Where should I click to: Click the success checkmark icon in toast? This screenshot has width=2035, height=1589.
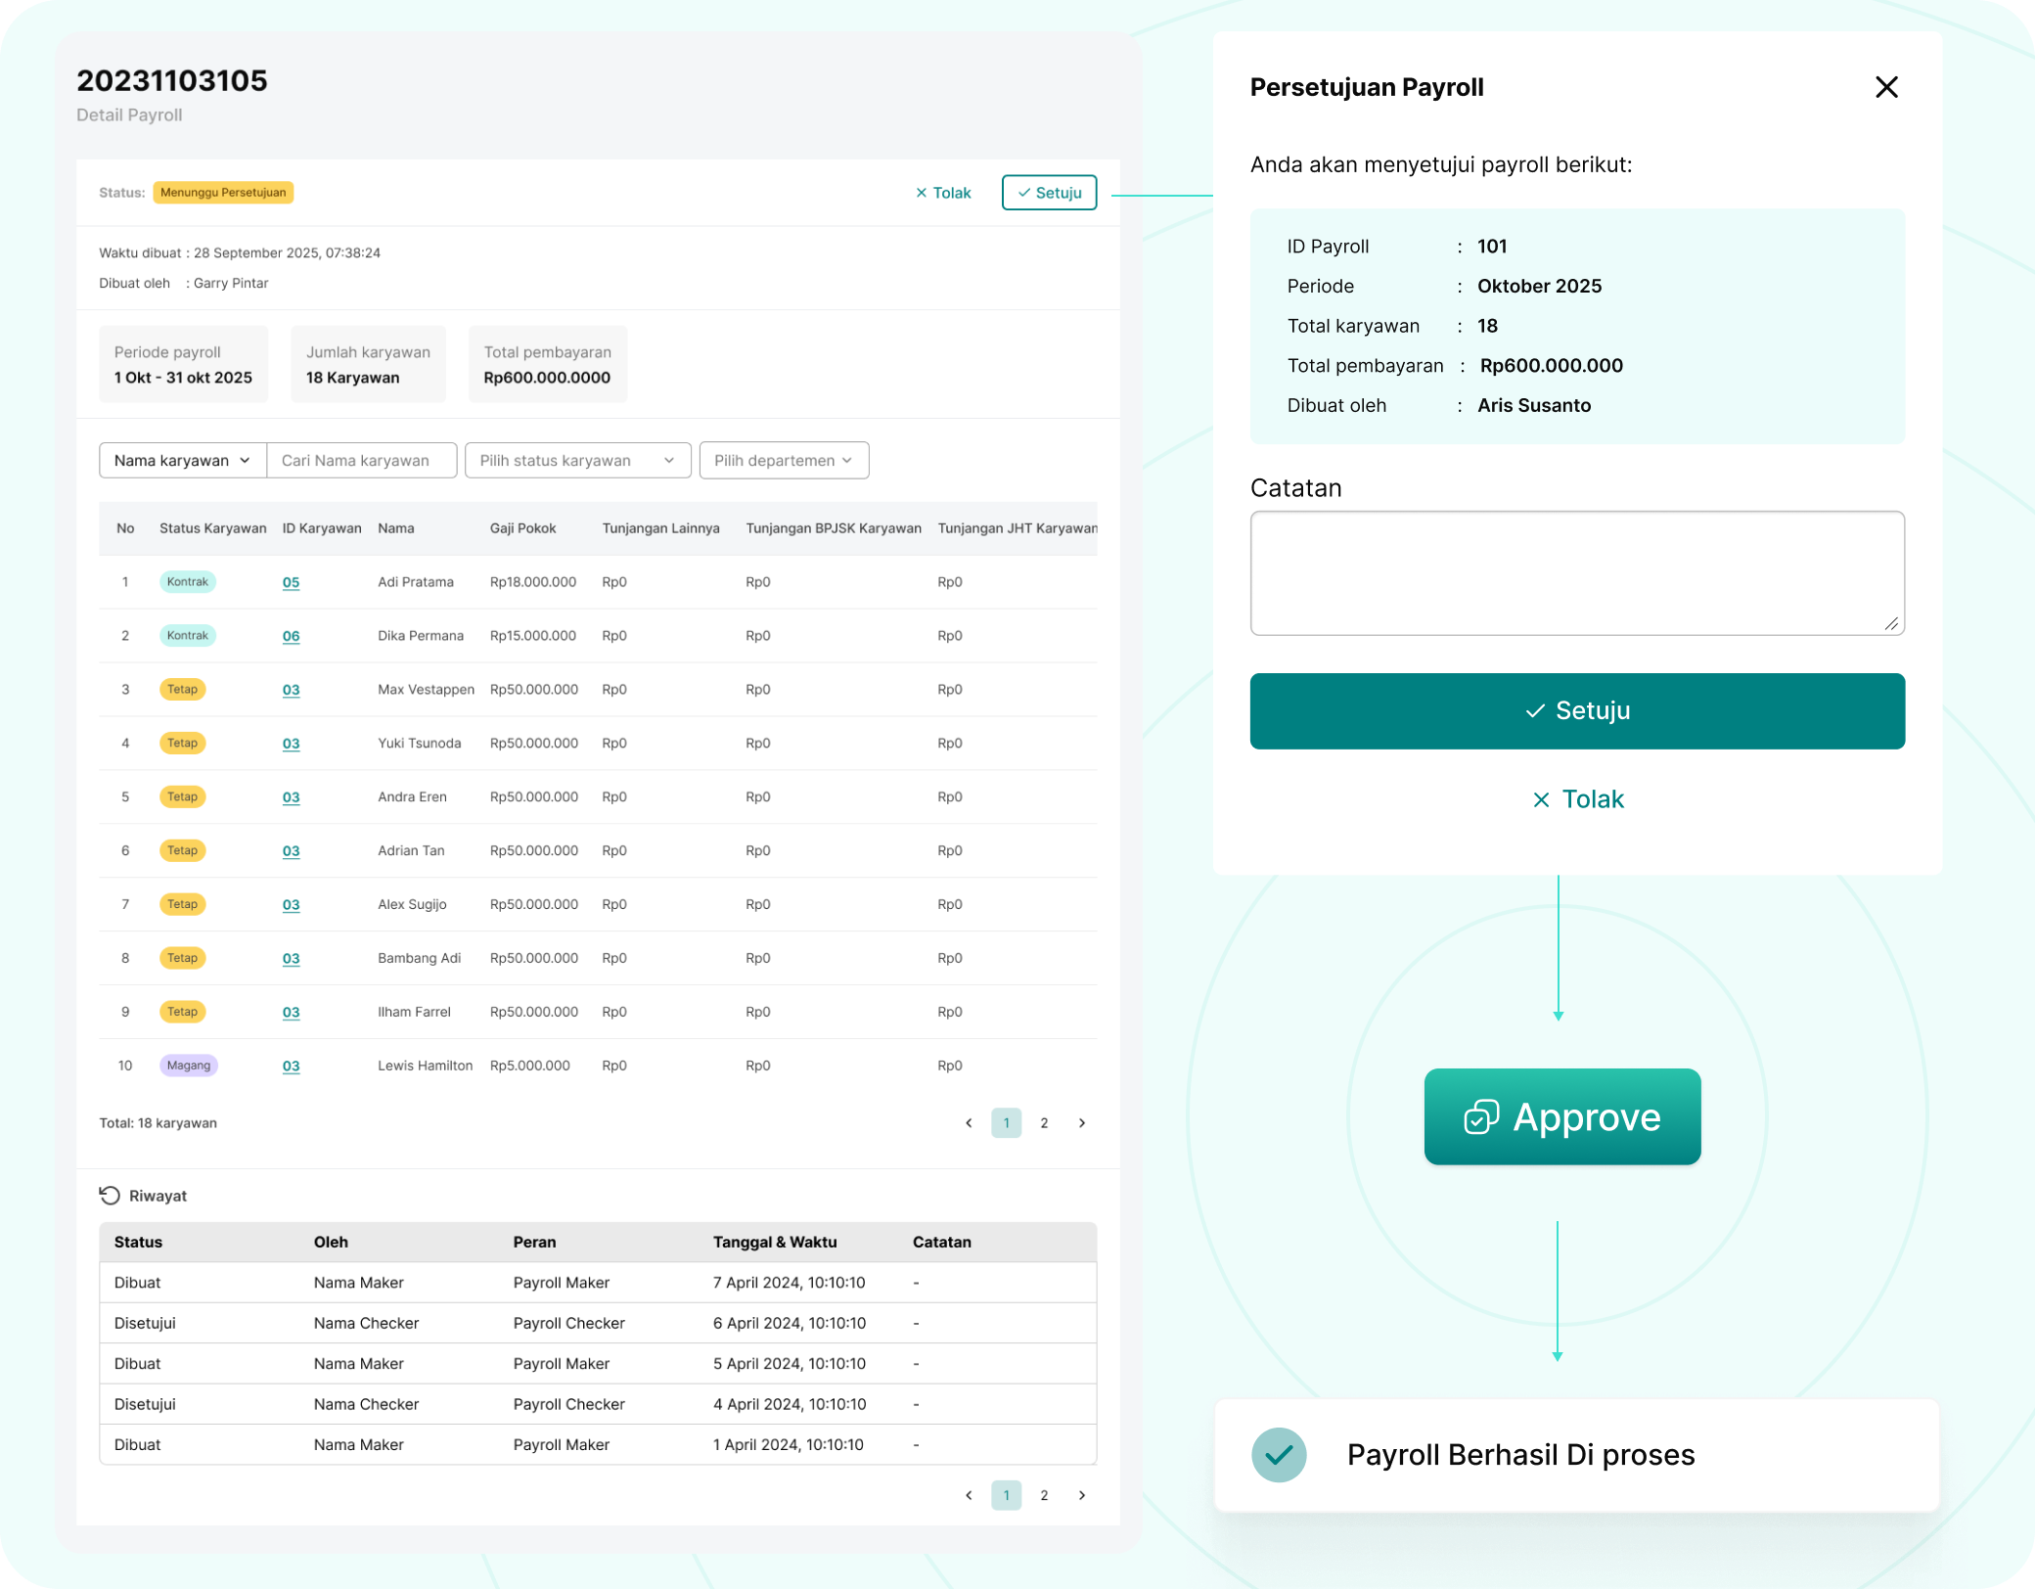(1279, 1455)
